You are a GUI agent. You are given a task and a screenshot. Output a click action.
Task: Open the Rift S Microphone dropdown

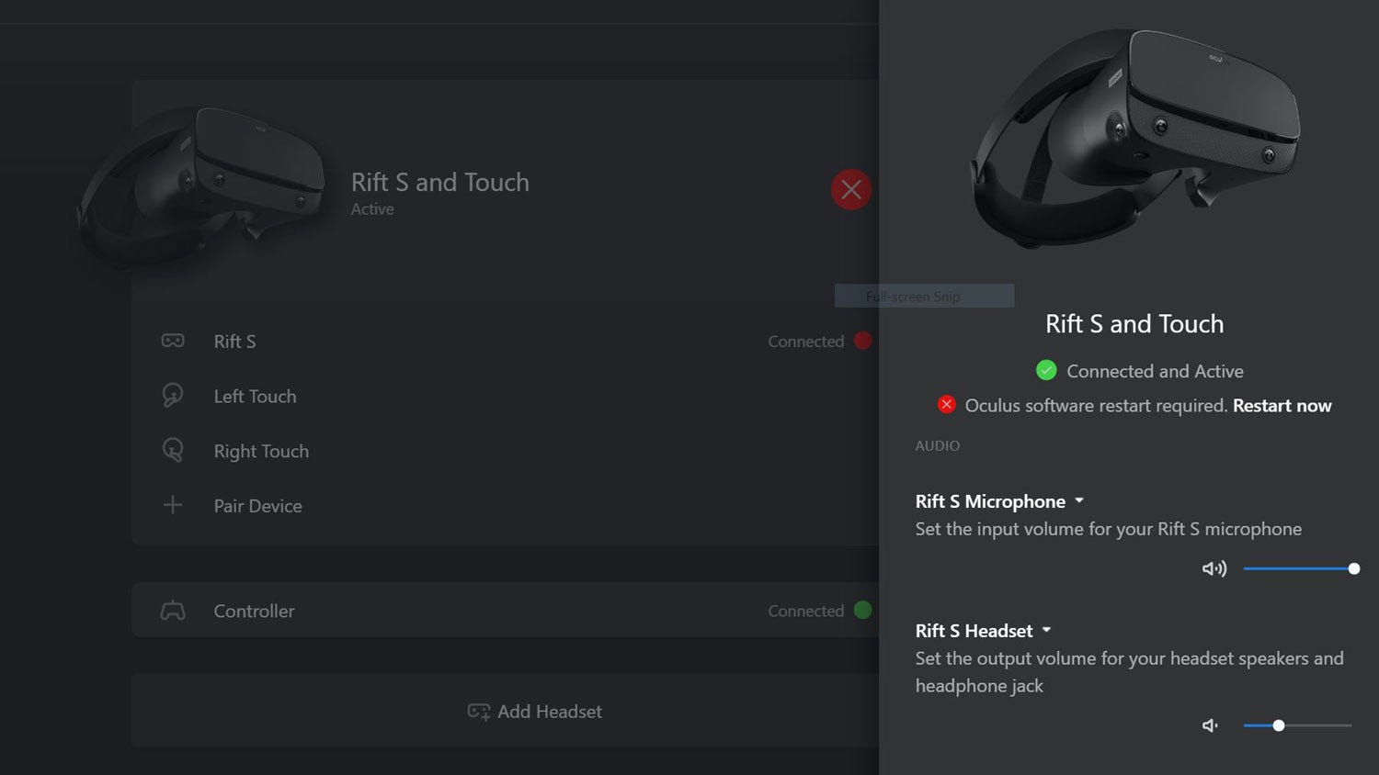(1079, 501)
